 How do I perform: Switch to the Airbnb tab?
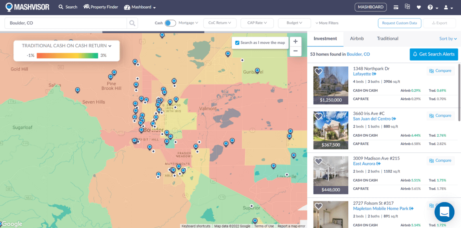tap(357, 38)
